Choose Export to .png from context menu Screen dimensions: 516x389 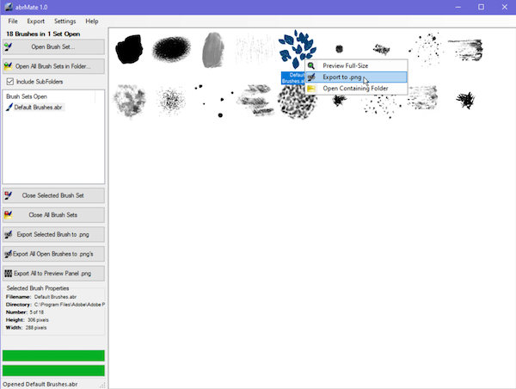coord(356,77)
